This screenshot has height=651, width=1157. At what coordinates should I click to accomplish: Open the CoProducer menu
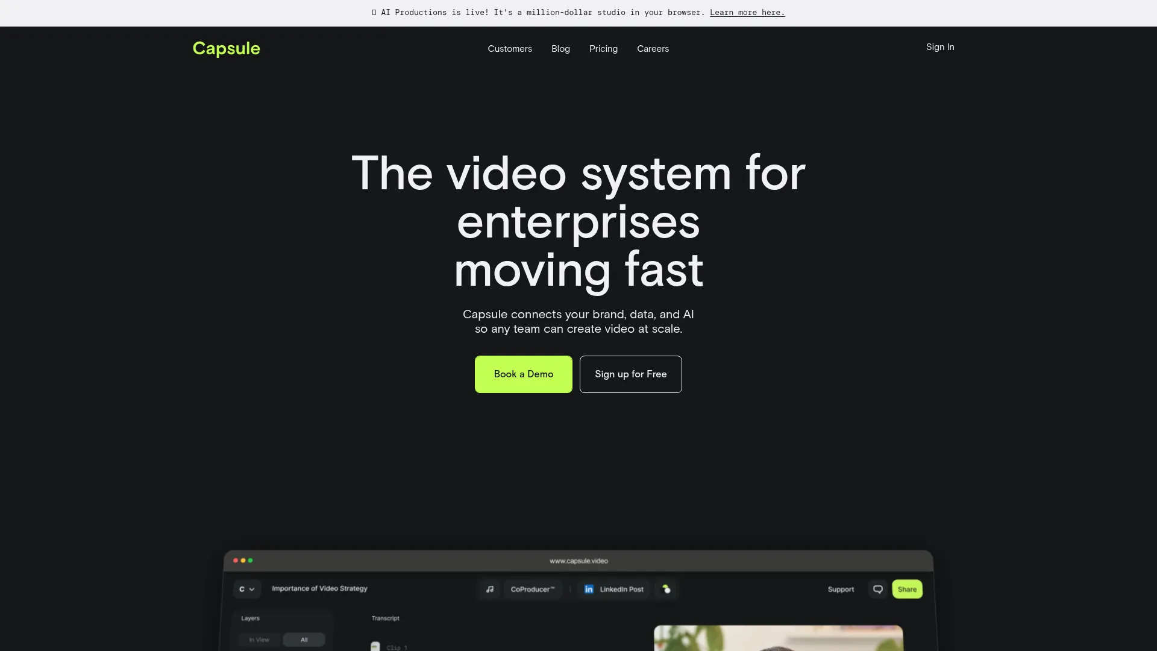click(533, 589)
